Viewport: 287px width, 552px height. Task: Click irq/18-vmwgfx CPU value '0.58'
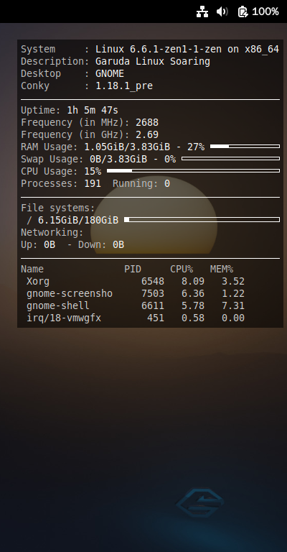pyautogui.click(x=193, y=318)
